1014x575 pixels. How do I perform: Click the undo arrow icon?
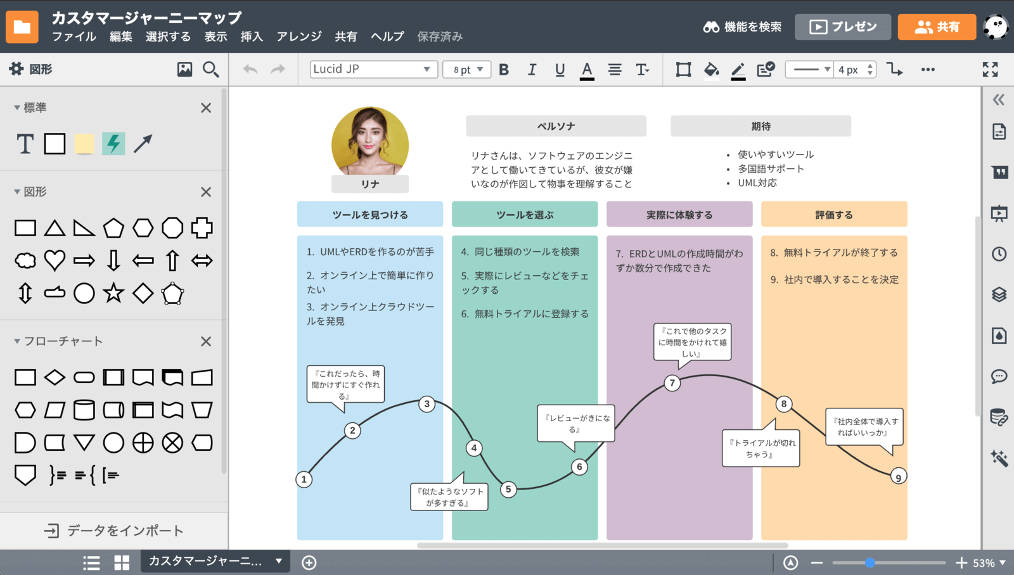pyautogui.click(x=250, y=70)
